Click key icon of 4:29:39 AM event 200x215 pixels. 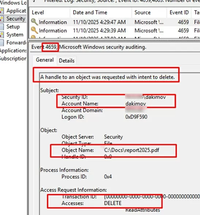pyautogui.click(x=34, y=30)
